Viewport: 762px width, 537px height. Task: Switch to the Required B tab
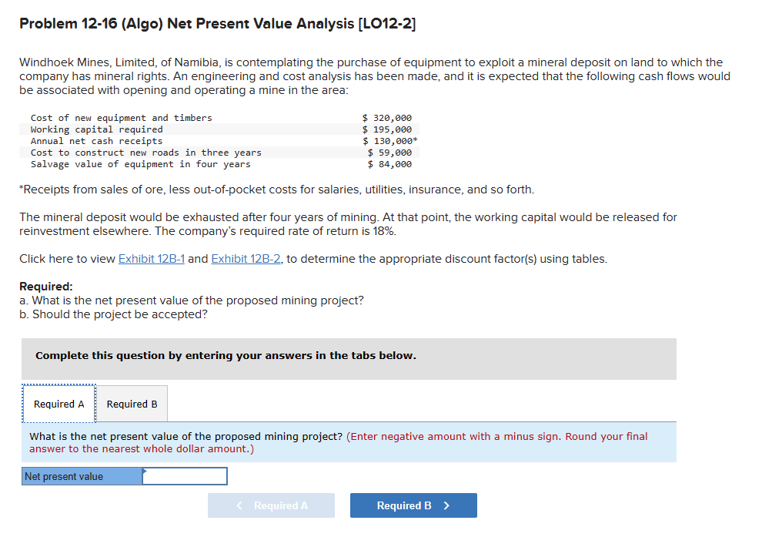pyautogui.click(x=131, y=403)
